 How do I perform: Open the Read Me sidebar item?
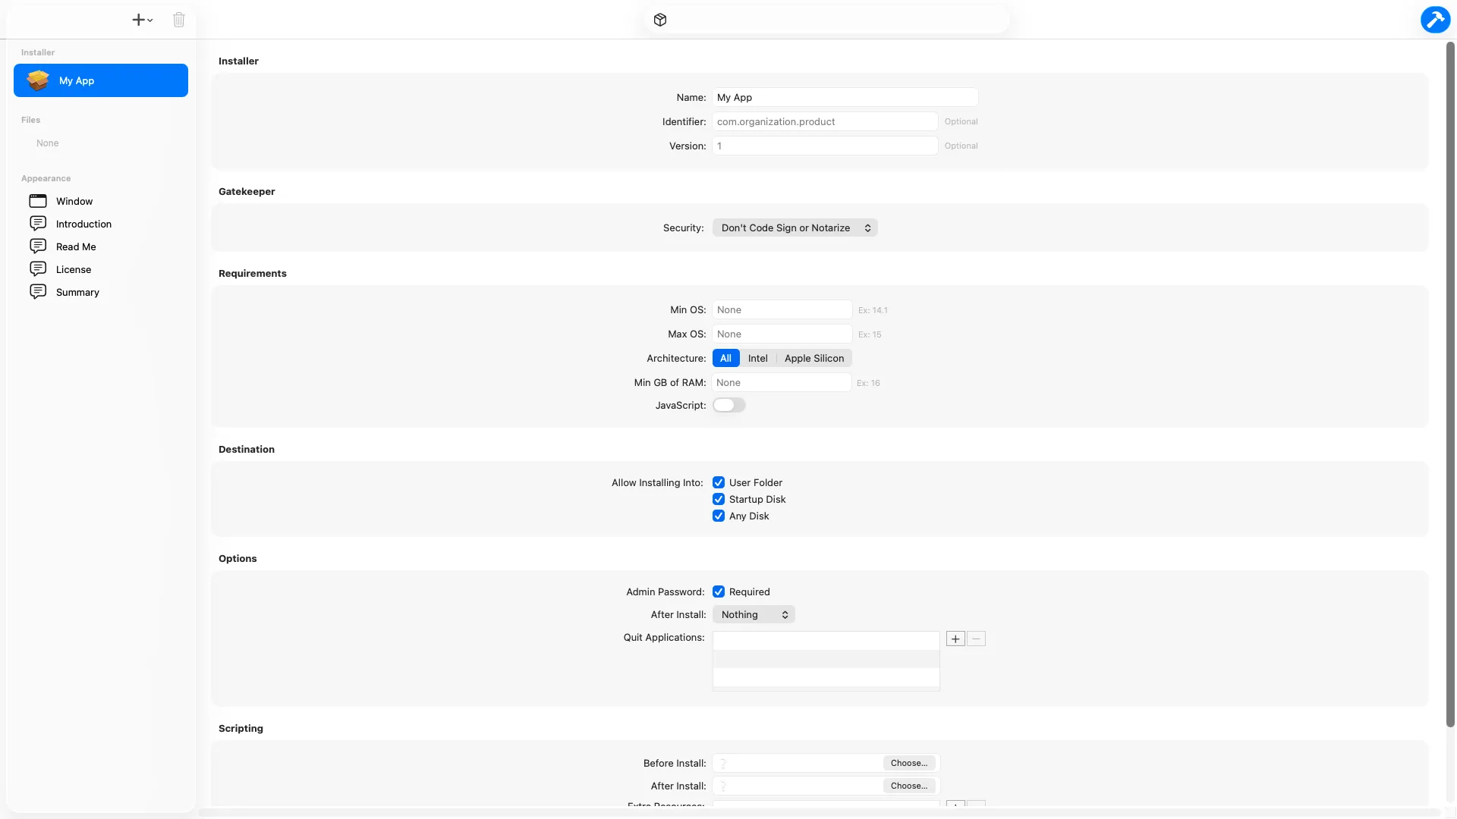(x=76, y=246)
